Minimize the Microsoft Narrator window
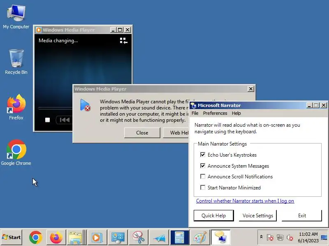The image size is (329, 246). (309, 105)
